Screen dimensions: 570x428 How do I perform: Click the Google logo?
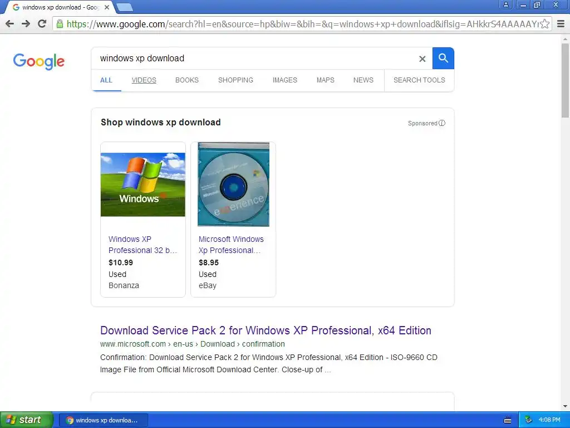39,61
